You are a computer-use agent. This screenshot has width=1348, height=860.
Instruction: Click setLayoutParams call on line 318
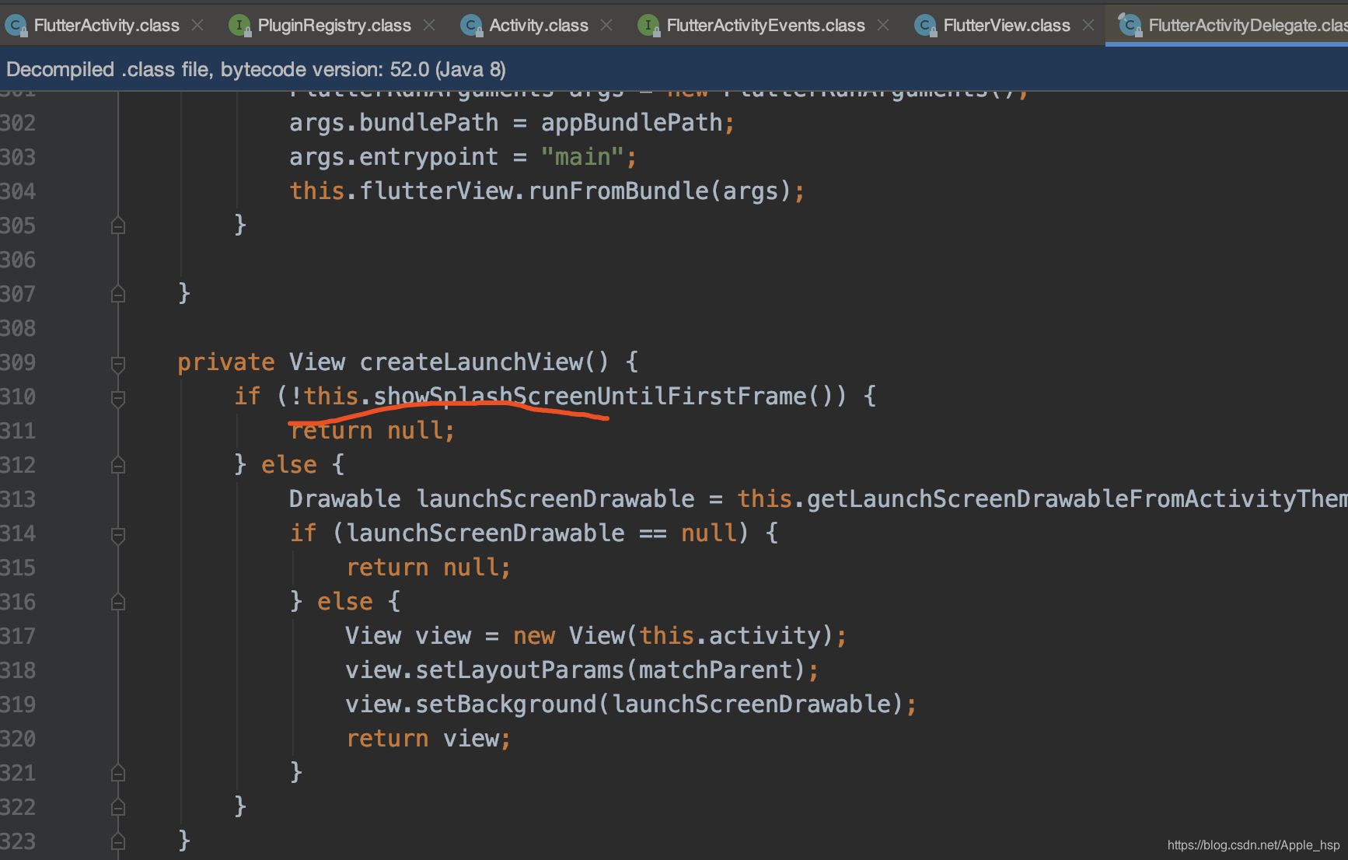coord(519,670)
